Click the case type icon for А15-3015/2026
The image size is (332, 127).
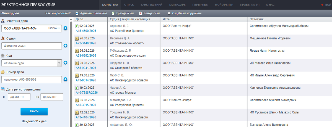[77, 100]
